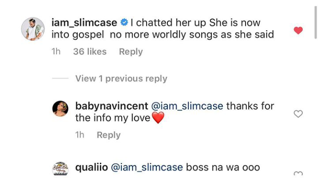The height and width of the screenshot is (189, 331).
Task: Click the verified badge beside iam_slimcase
Action: [x=124, y=22]
